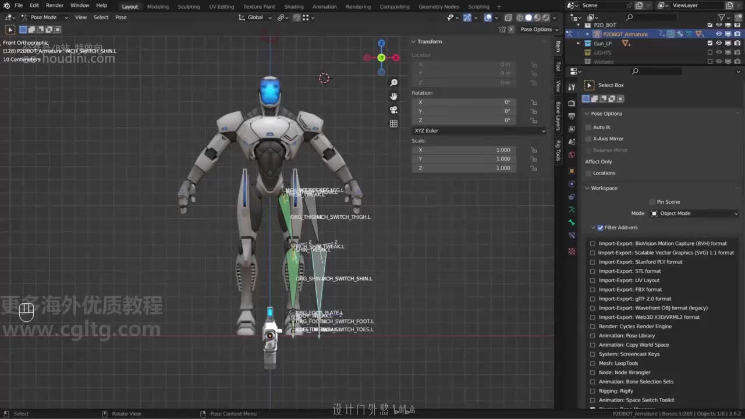The image size is (745, 419).
Task: Enable the X-Axis Mirror checkbox
Action: 588,139
